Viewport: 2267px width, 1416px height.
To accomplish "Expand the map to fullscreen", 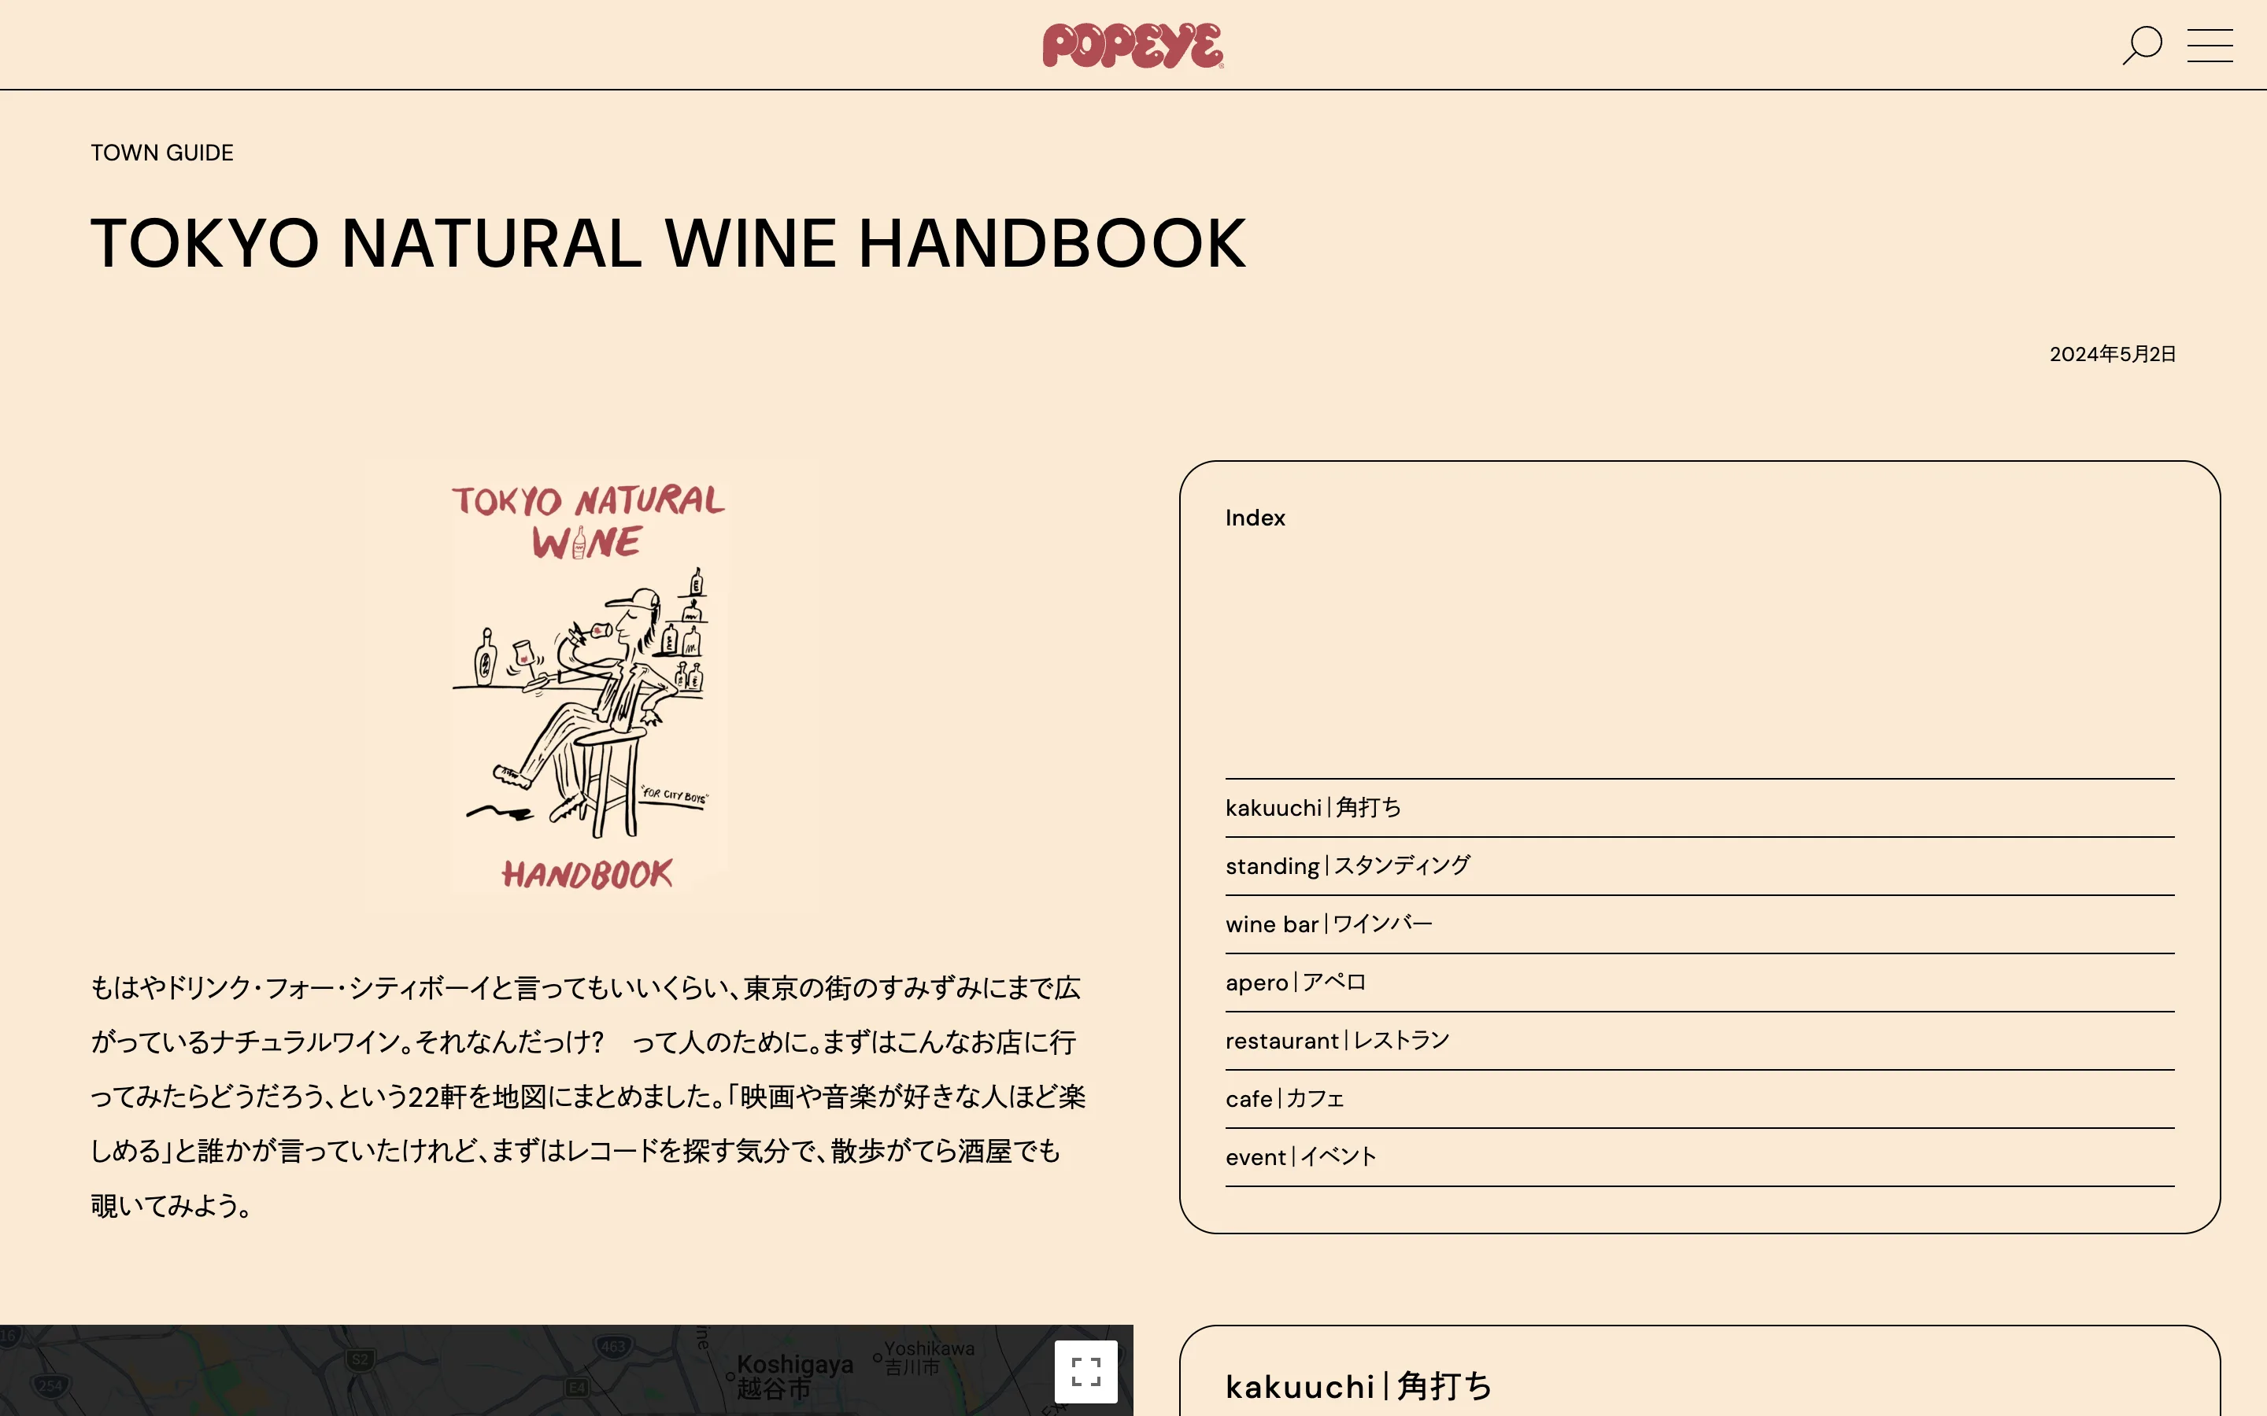I will [1085, 1371].
